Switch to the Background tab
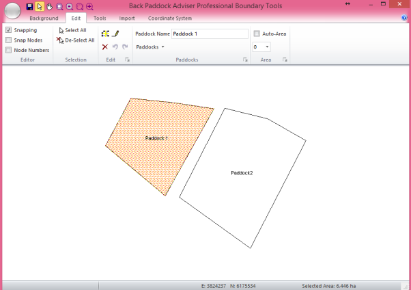 coord(43,18)
